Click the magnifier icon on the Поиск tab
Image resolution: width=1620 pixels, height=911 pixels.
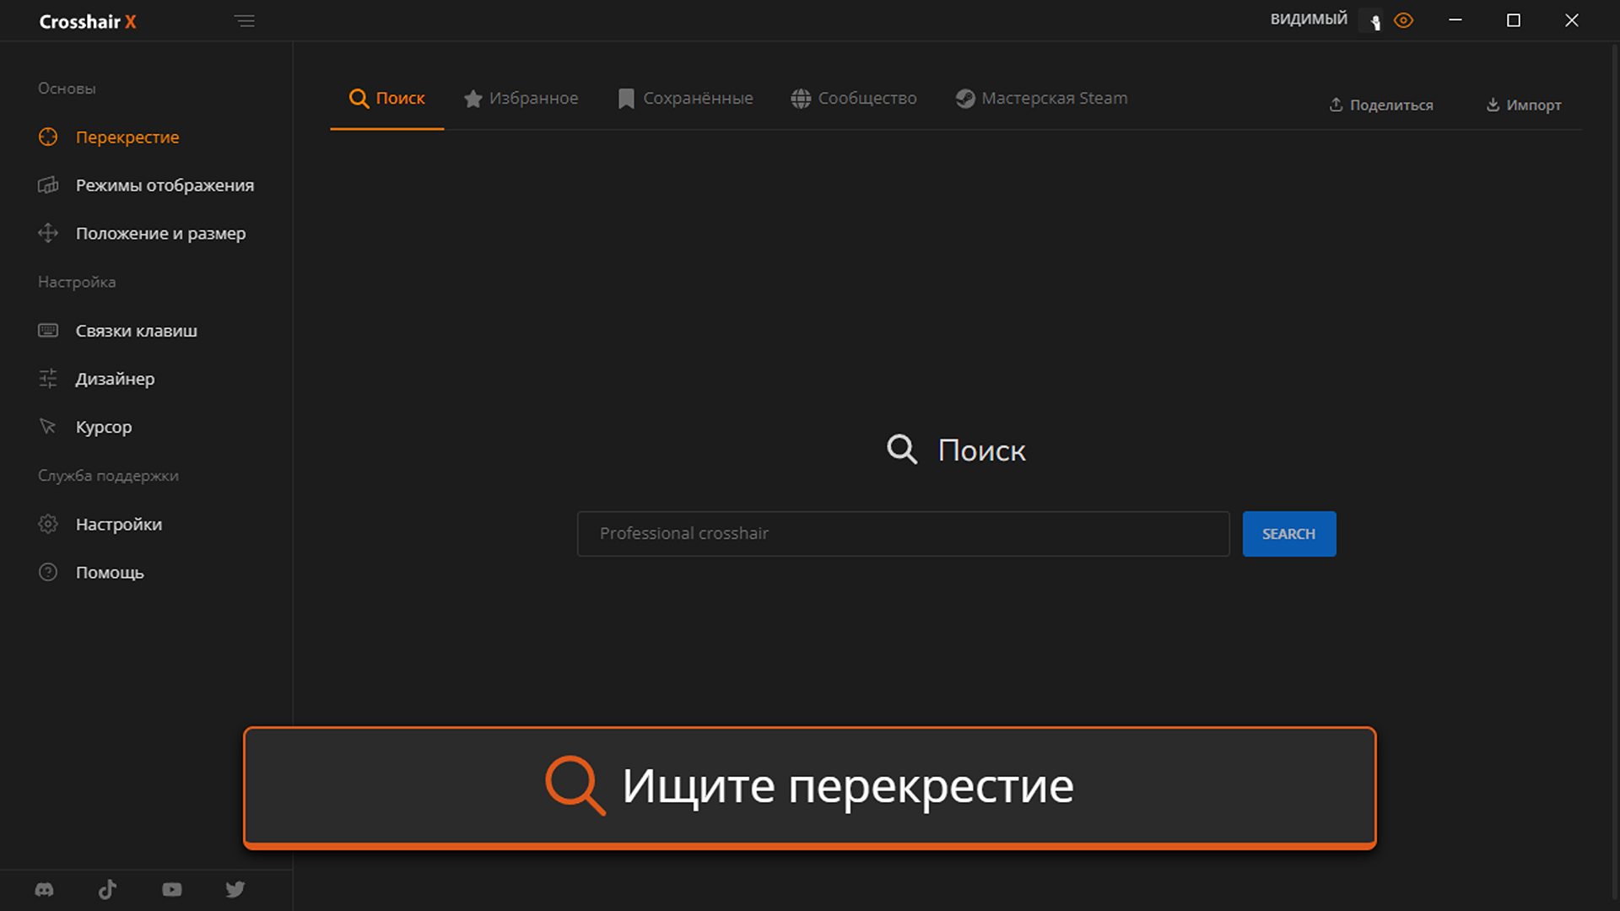(x=359, y=99)
